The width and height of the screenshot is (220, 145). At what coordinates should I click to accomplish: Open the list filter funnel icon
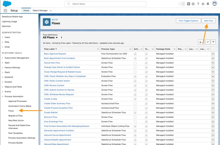click(x=213, y=42)
